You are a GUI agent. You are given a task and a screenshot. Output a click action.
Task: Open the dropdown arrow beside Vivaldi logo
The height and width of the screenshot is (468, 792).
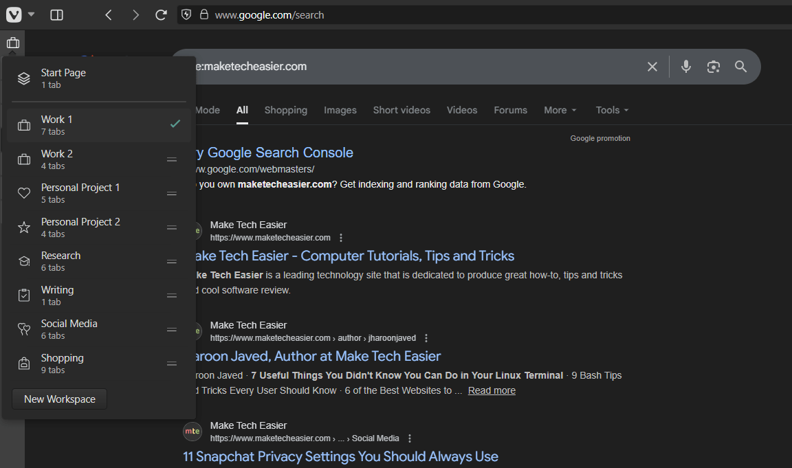tap(32, 14)
